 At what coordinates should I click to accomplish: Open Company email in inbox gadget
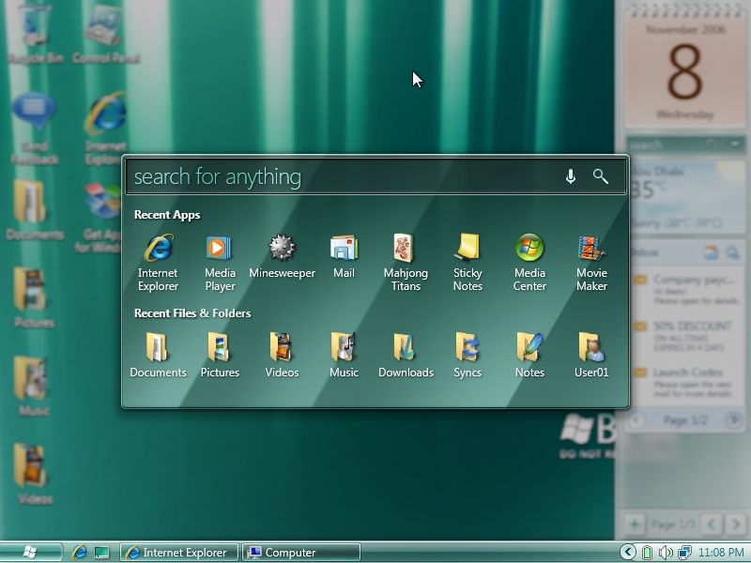[x=687, y=290]
